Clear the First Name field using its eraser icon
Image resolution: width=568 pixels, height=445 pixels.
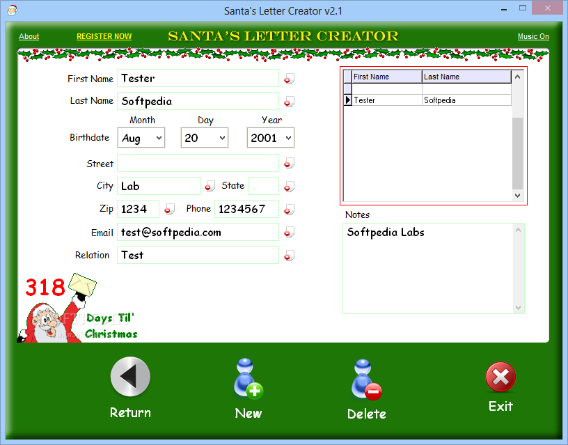289,79
